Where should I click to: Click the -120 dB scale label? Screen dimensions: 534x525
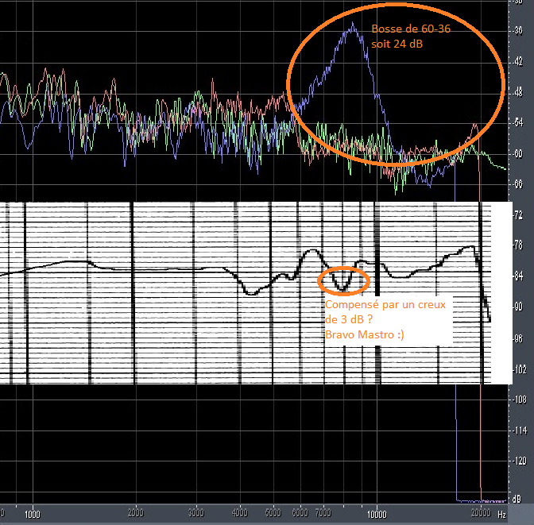(x=519, y=461)
